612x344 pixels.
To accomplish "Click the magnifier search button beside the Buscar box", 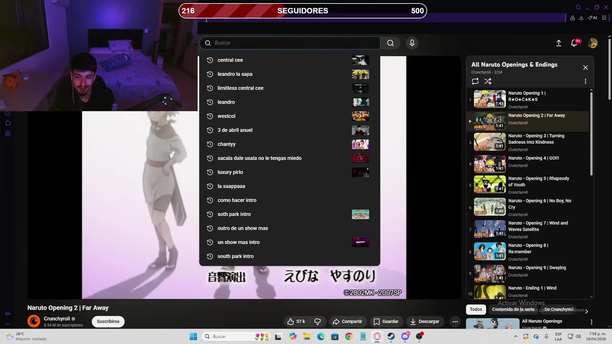I will [390, 43].
